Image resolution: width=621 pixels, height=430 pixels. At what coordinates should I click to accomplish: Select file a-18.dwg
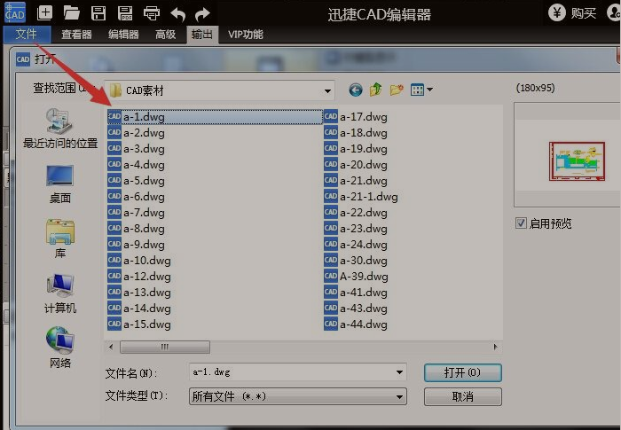click(x=356, y=132)
